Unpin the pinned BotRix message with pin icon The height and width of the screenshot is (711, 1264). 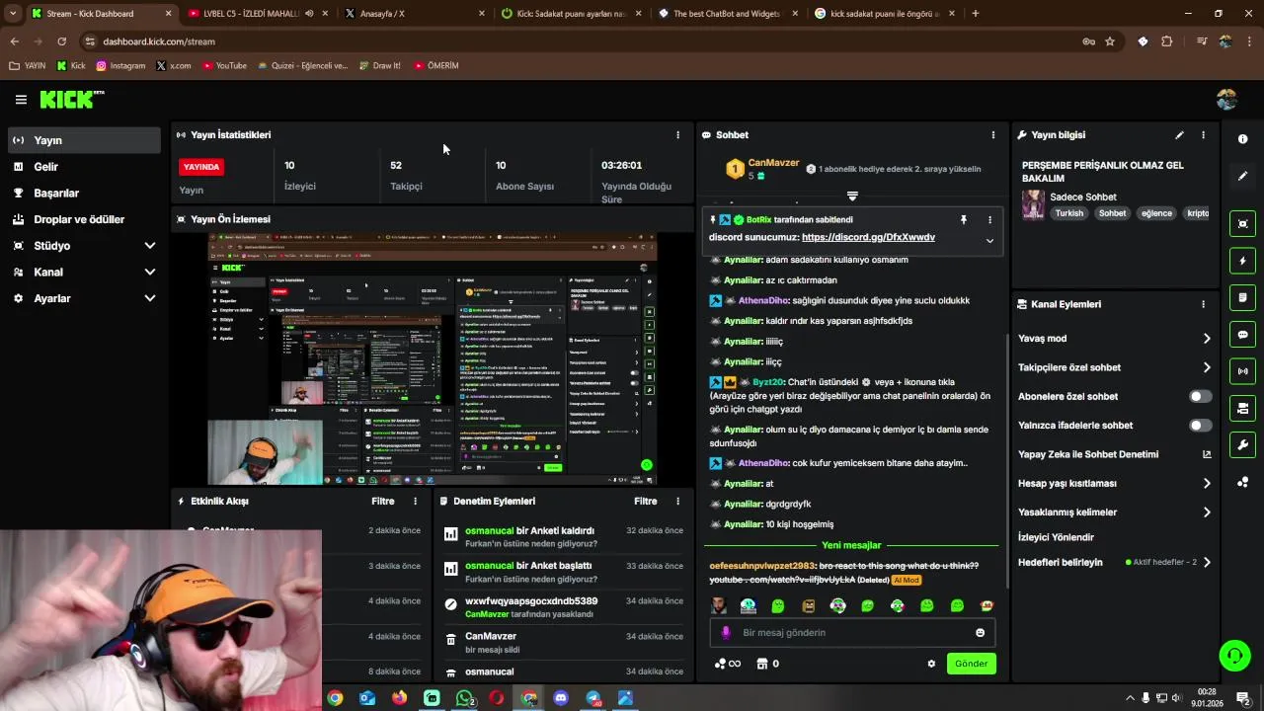point(964,219)
